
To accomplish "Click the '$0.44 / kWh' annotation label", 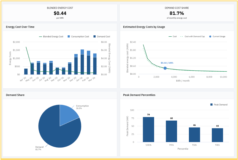I will pyautogui.click(x=167, y=63).
